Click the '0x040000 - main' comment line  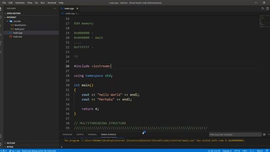tap(89, 38)
